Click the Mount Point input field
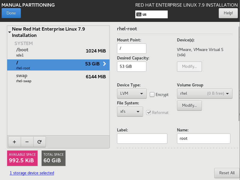240x180 pixels. 132,49
